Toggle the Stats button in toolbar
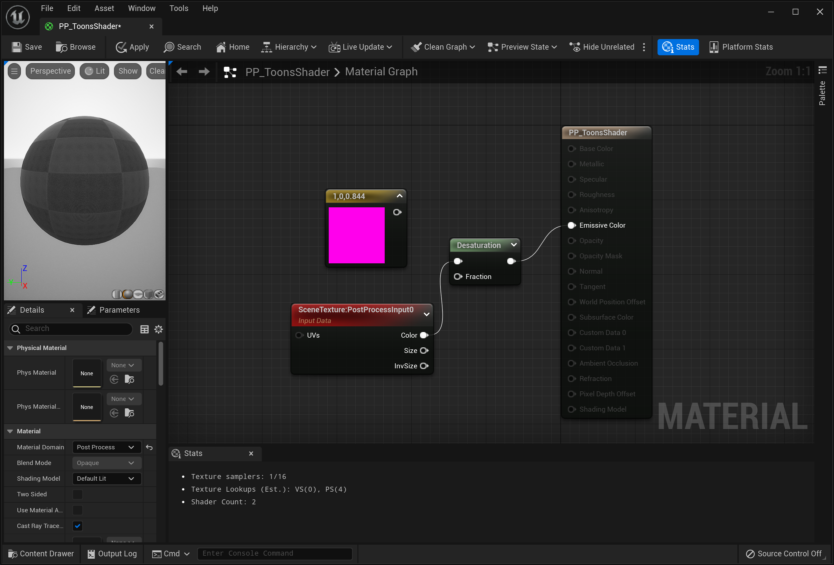The width and height of the screenshot is (834, 565). point(677,47)
